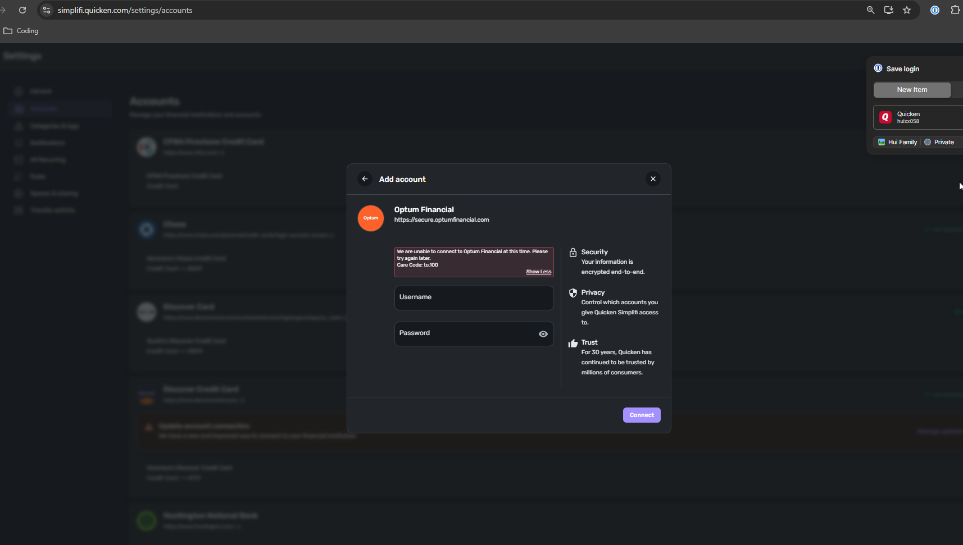Image resolution: width=963 pixels, height=545 pixels.
Task: Focus the Password input field
Action: 474,334
